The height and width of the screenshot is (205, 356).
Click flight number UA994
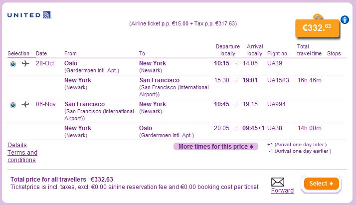276,104
